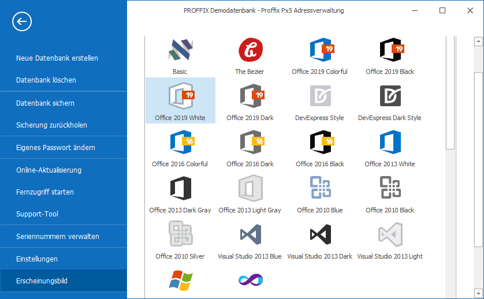The height and width of the screenshot is (299, 484).
Task: Open the Support-Tool entry
Action: [64, 214]
